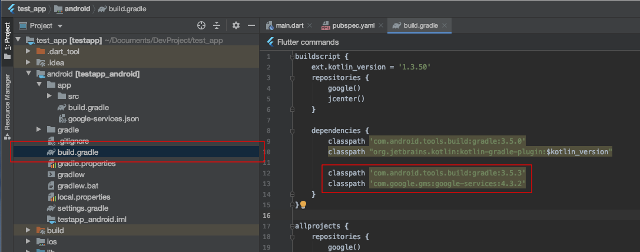This screenshot has width=640, height=252.
Task: Click the google-services.json file icon
Action: [x=62, y=119]
